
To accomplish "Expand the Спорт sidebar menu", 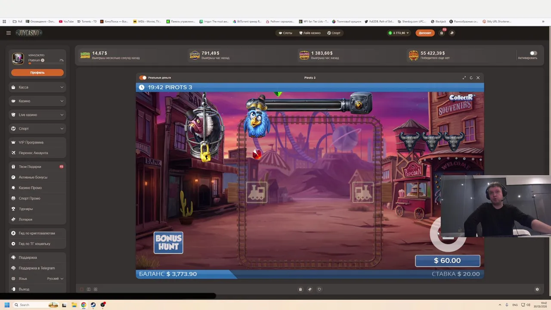I will pyautogui.click(x=37, y=129).
